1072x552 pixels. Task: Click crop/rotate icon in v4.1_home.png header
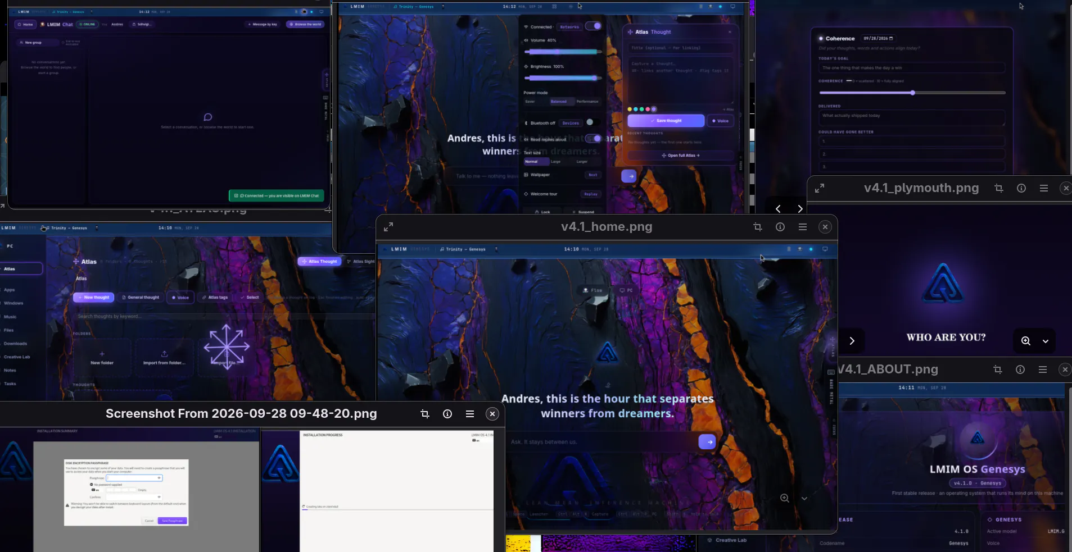click(x=758, y=227)
